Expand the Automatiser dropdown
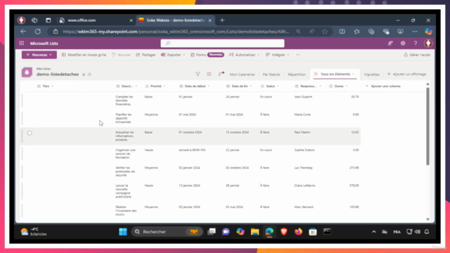Screen dimensions: 450x253 point(258,55)
